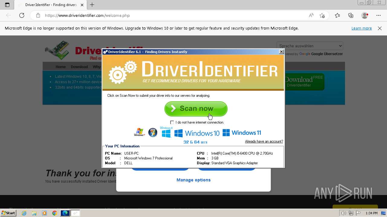Click the Windows XP logo icon

pyautogui.click(x=139, y=132)
